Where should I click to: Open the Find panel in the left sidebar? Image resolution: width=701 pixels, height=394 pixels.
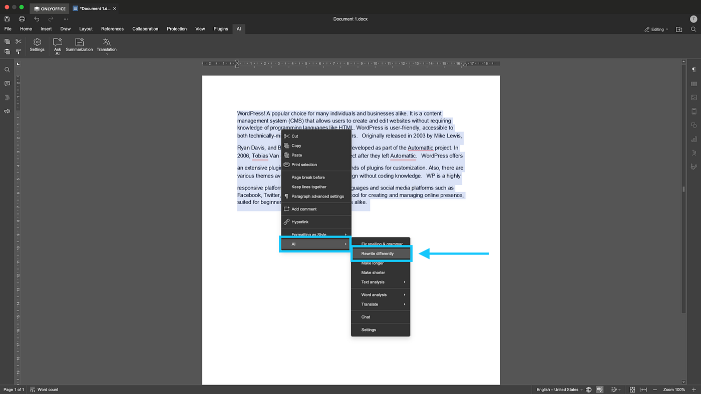tap(7, 70)
